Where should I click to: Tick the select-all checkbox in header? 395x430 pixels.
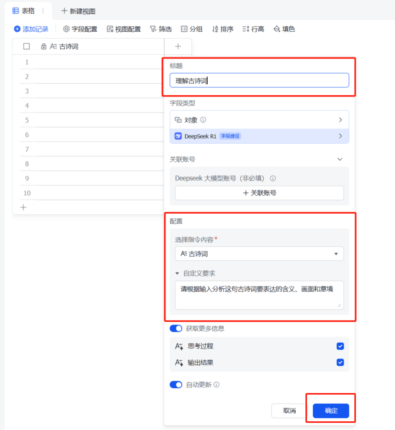point(27,46)
